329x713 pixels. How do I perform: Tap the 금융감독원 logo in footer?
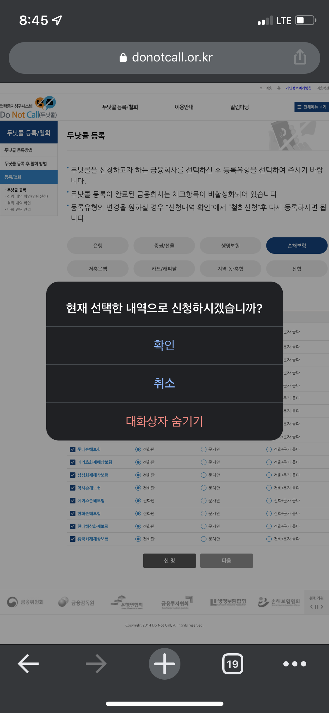point(76,602)
